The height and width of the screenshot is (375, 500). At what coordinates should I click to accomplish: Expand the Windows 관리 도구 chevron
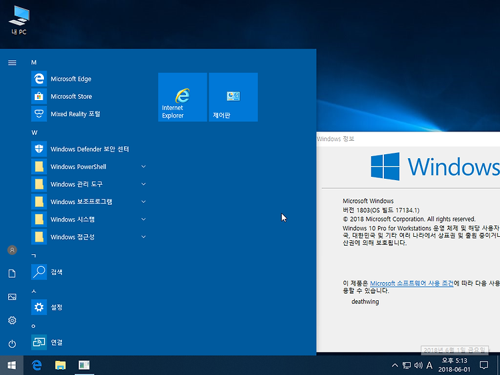coord(143,184)
